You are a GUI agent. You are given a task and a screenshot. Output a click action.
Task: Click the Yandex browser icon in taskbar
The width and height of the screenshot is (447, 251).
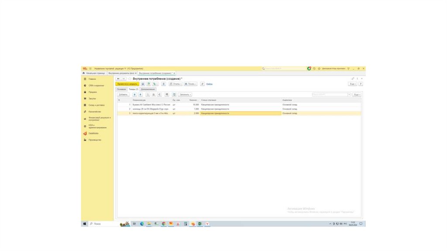tap(207, 224)
